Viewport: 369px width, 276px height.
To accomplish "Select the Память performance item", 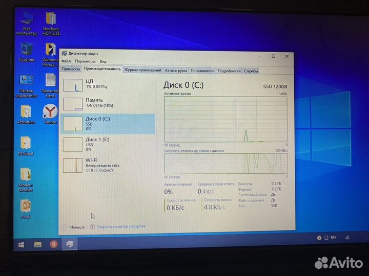I will [x=108, y=103].
